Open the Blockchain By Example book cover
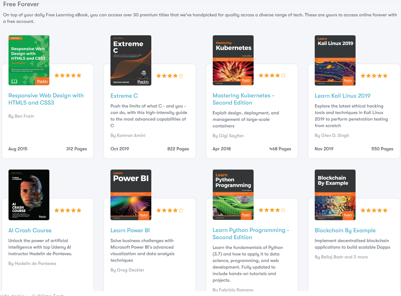Image resolution: width=401 pixels, height=296 pixels. (335, 195)
